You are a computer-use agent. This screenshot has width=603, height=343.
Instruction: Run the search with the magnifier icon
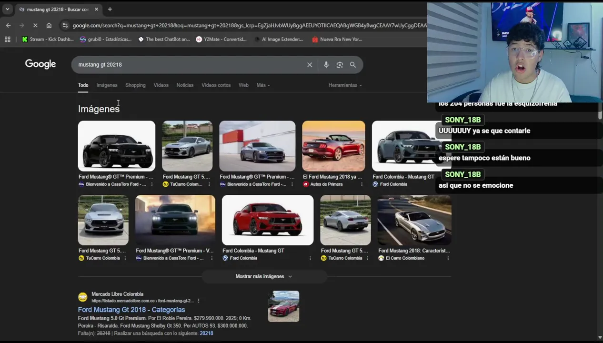click(x=353, y=65)
